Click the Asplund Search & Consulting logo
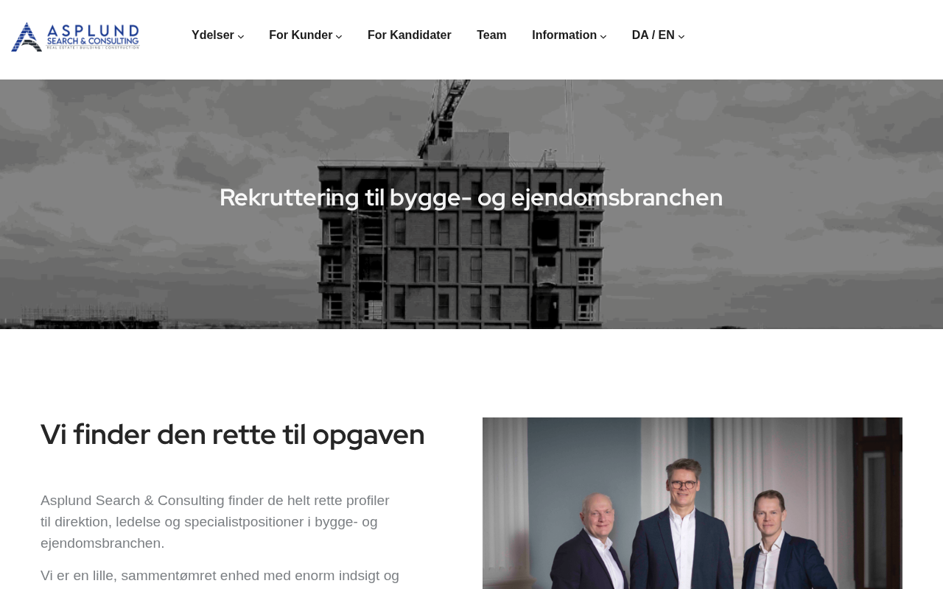The height and width of the screenshot is (589, 943). point(75,37)
